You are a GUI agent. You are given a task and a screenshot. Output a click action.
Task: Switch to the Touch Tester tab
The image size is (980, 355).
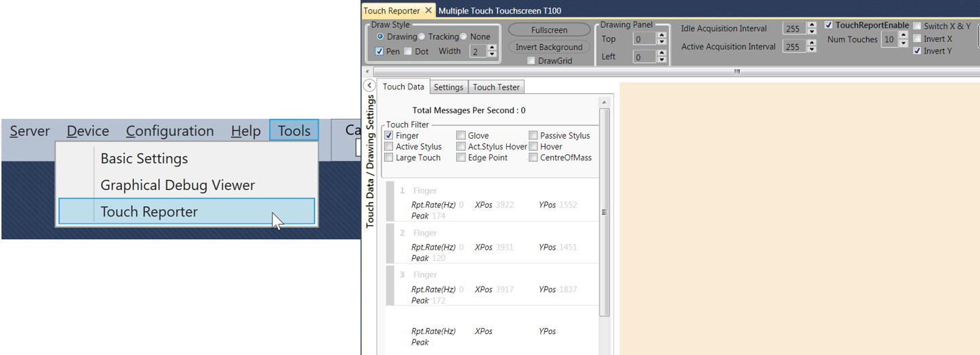point(496,87)
